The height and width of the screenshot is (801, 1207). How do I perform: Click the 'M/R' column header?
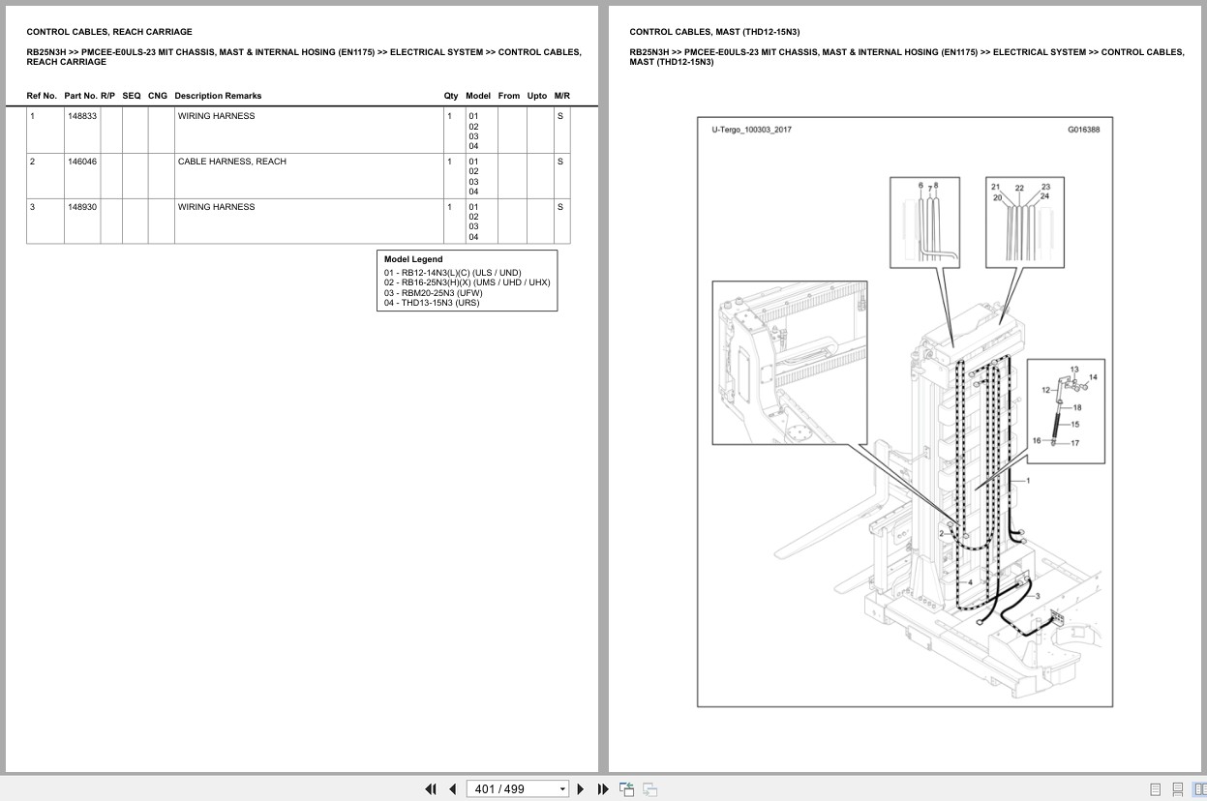point(562,96)
